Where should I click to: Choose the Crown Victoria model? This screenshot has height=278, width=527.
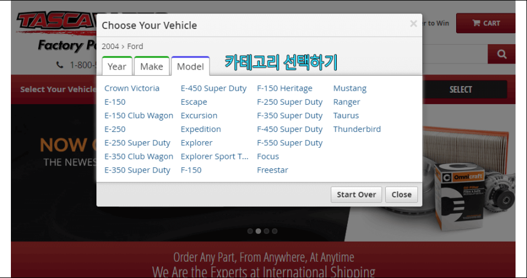tap(132, 88)
